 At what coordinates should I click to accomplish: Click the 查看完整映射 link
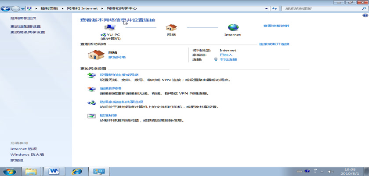[276, 26]
